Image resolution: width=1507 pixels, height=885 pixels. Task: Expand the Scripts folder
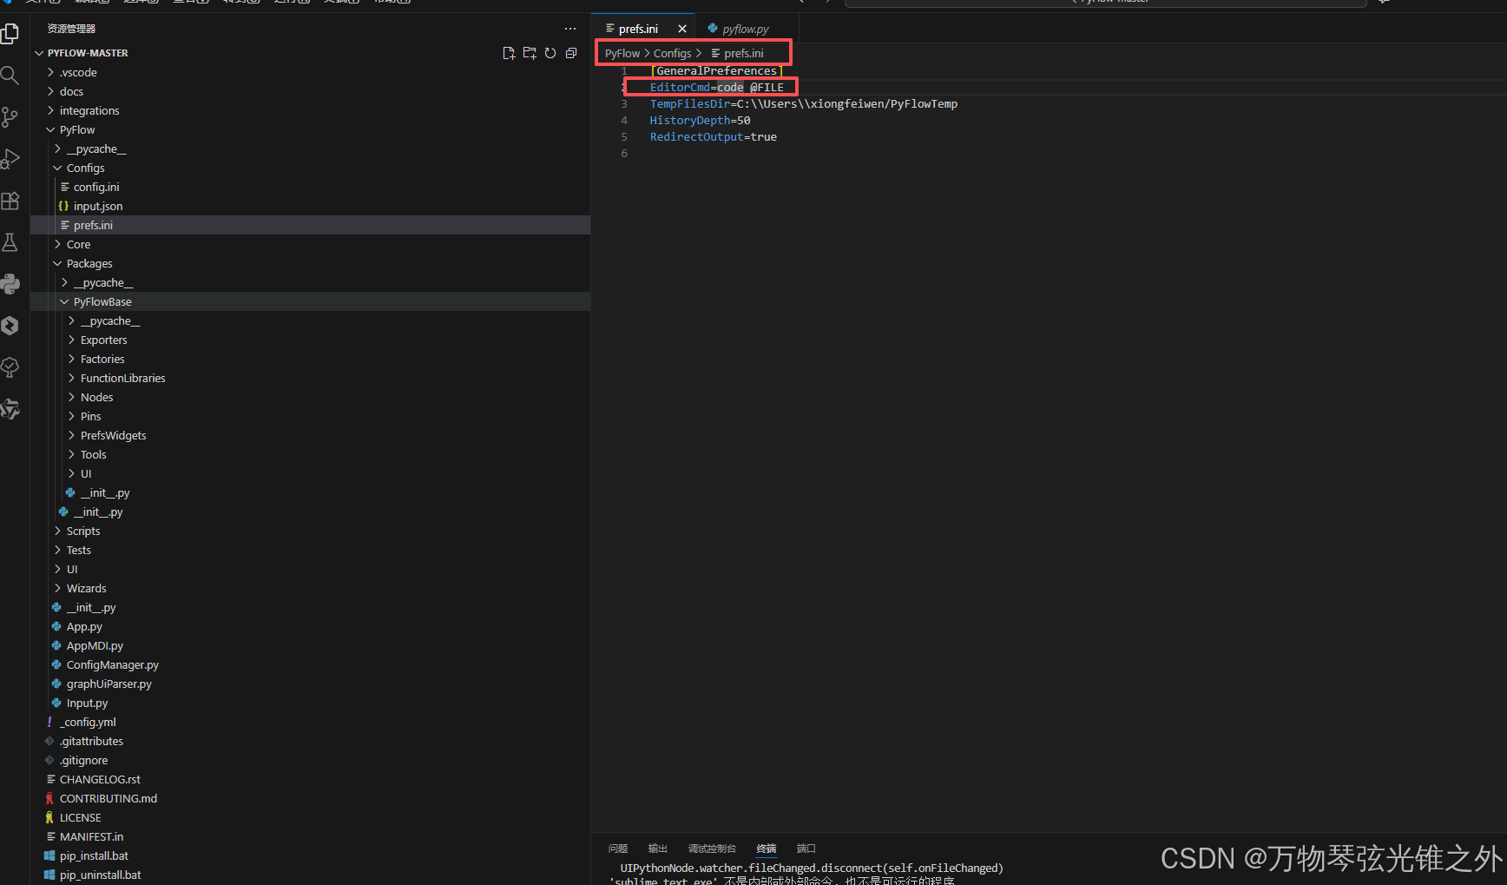[x=83, y=531]
